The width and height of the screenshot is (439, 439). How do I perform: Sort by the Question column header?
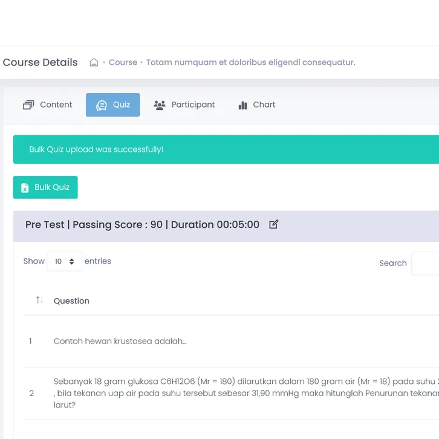click(x=71, y=301)
